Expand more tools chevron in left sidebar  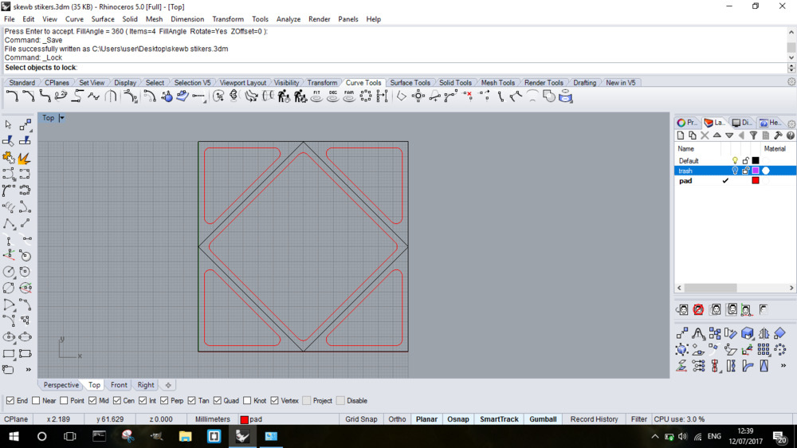point(28,370)
